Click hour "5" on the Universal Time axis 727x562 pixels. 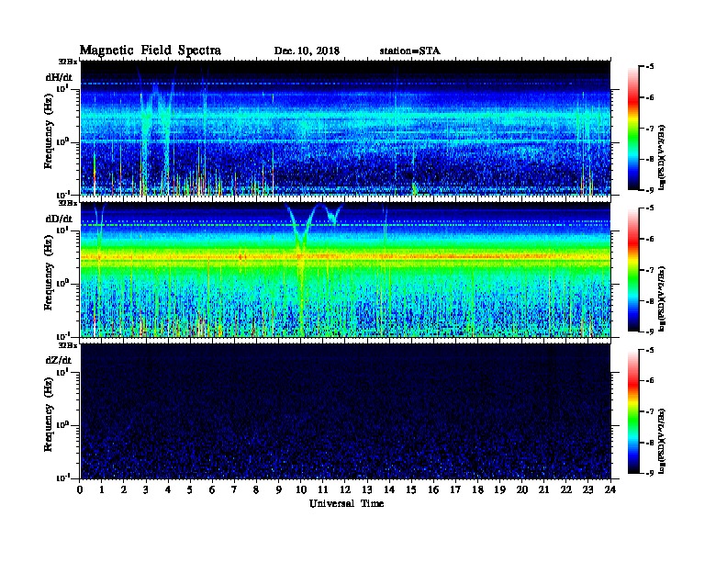pyautogui.click(x=190, y=490)
